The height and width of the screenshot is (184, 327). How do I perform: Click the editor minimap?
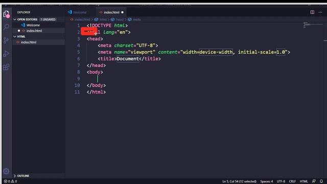click(313, 25)
